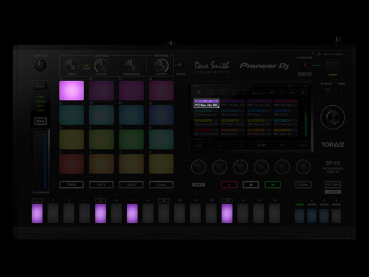Toggle the filter ACTIVE button
Viewport: 369px width, 277px height.
tap(180, 65)
